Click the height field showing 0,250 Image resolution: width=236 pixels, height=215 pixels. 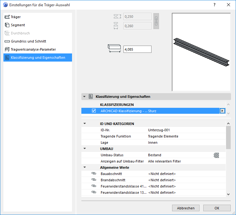137,17
